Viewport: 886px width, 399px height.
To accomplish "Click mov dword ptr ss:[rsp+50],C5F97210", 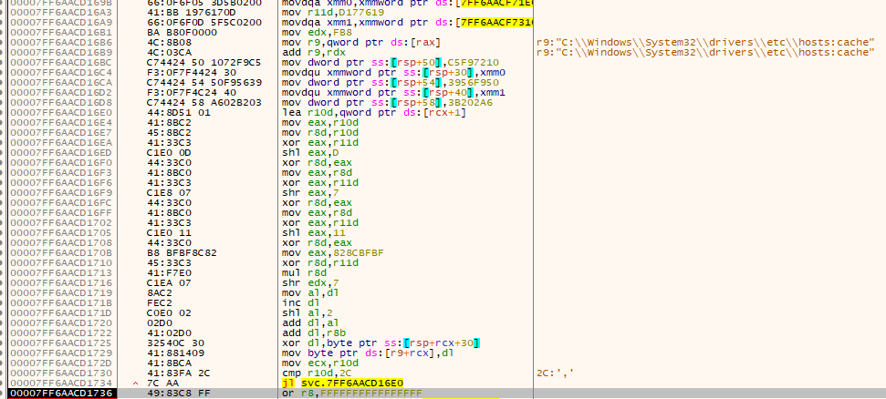I will [x=390, y=62].
